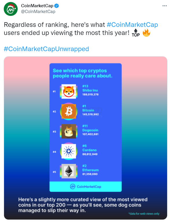Open the @CoinMarketCap handle link
This screenshot has width=170, height=223.
(38, 12)
